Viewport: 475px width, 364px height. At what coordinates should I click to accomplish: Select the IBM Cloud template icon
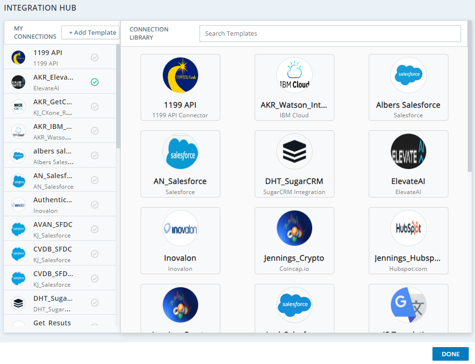coord(294,75)
